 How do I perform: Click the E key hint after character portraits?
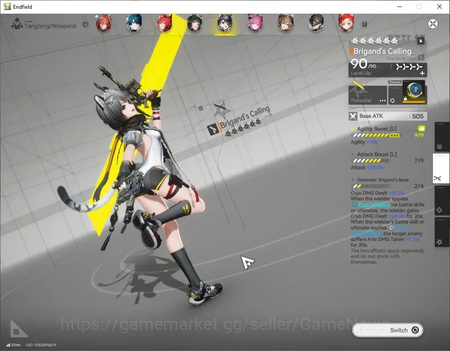pos(364,25)
